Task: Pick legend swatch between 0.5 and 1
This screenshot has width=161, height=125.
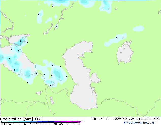Action: tap(10, 122)
